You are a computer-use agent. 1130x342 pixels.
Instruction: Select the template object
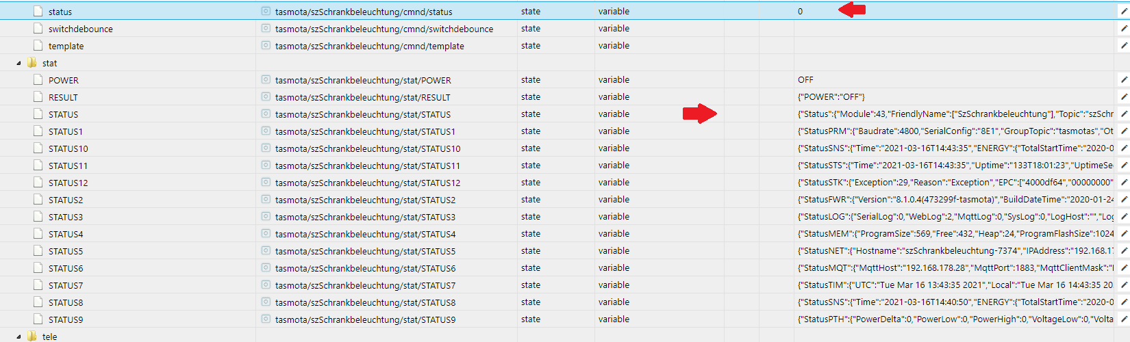click(x=66, y=46)
